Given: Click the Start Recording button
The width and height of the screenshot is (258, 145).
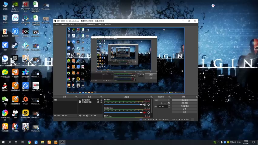Looking at the screenshot, I should click(184, 103).
